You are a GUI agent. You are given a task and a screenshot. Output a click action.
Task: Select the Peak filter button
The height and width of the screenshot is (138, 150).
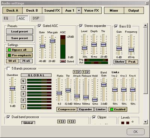tap(132, 62)
